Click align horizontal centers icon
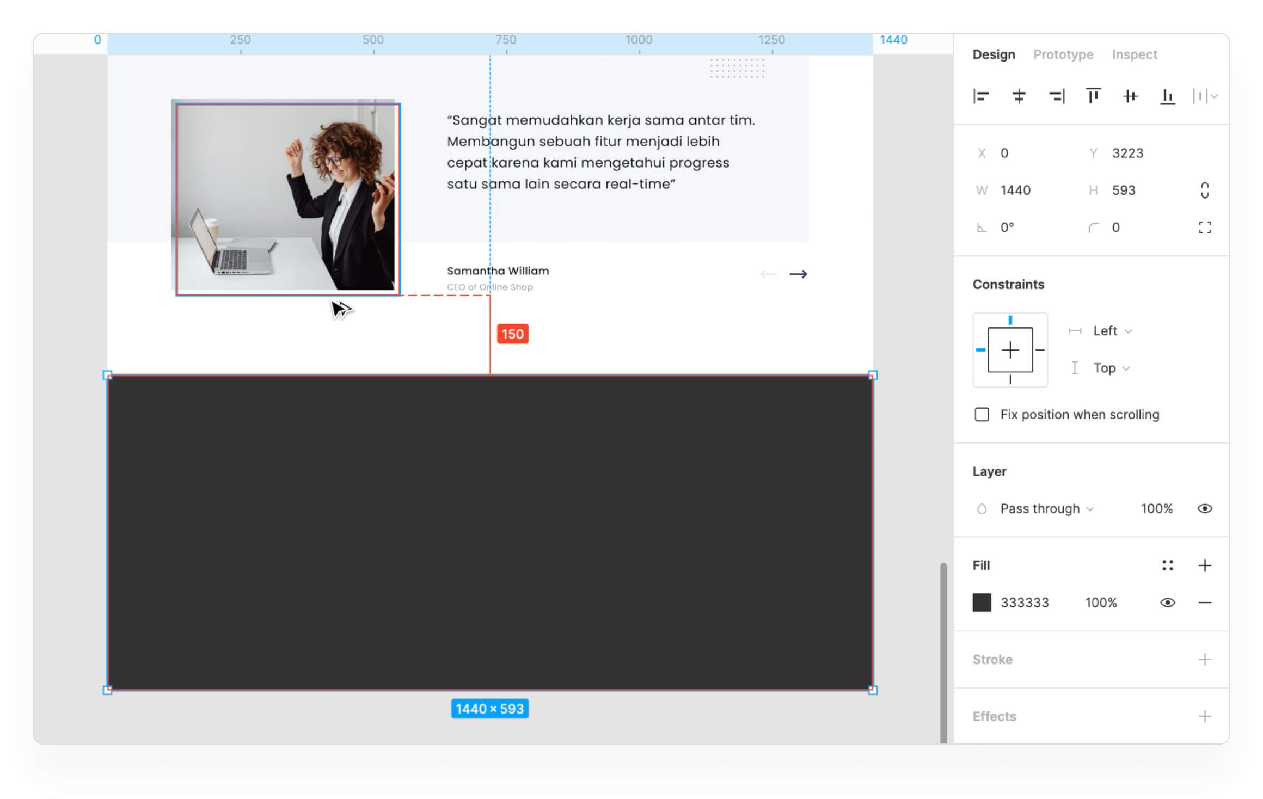This screenshot has height=799, width=1263. 1019,96
